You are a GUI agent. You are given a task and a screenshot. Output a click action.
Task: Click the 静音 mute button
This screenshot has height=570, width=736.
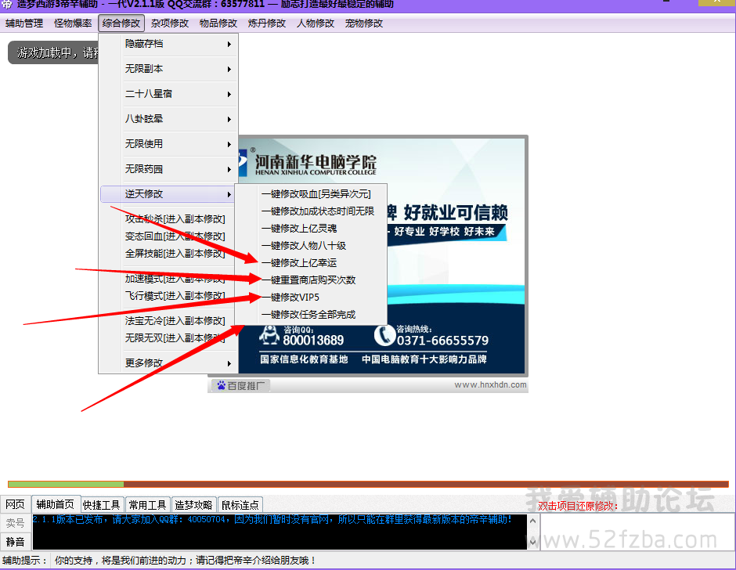tap(16, 541)
